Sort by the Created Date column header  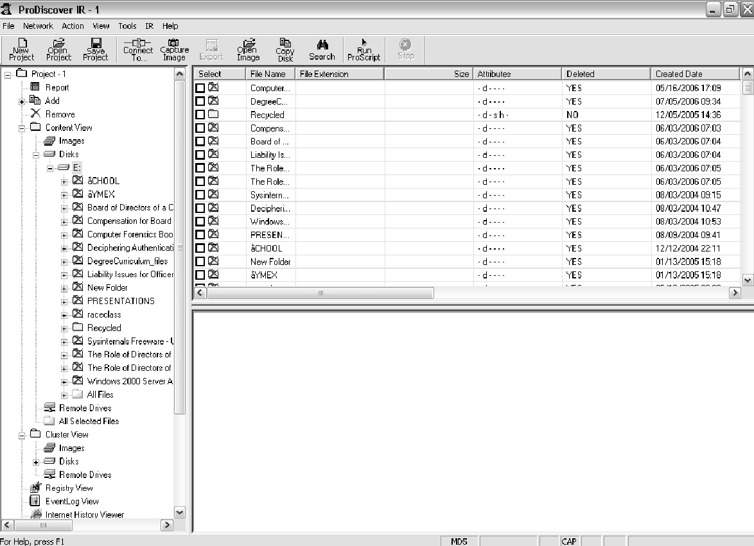coord(695,74)
